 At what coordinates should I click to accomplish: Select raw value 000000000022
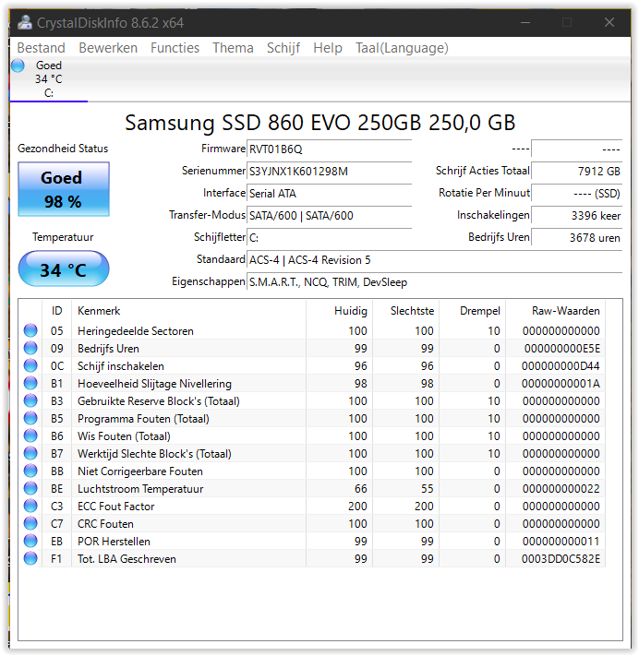coord(561,489)
